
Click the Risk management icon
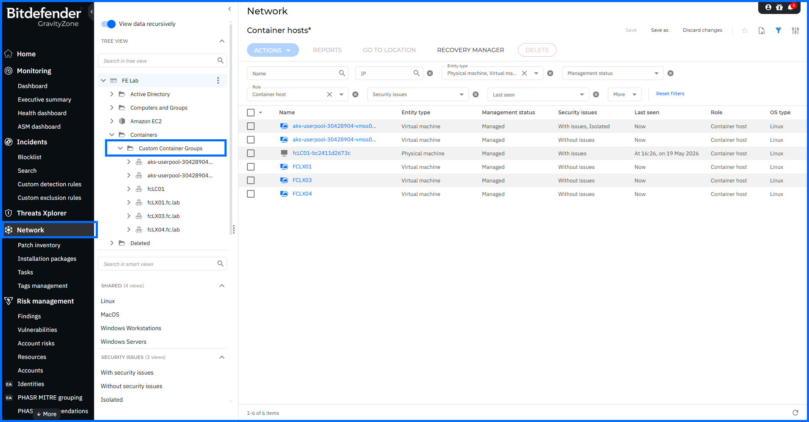pyautogui.click(x=8, y=301)
